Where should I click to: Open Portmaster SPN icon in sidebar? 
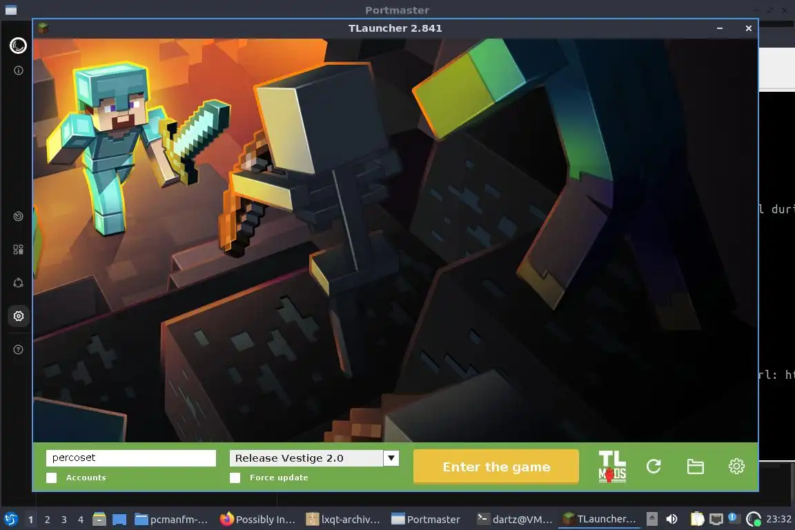tap(18, 283)
